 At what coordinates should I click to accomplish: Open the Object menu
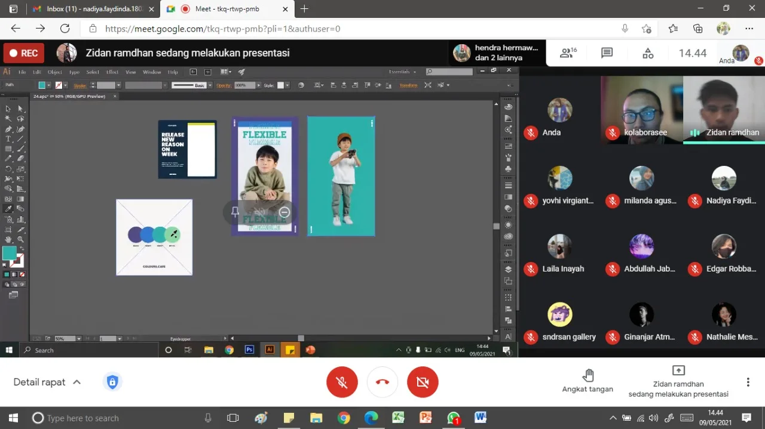point(55,72)
